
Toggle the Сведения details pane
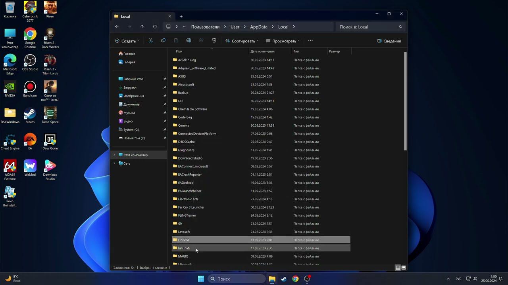click(x=389, y=41)
